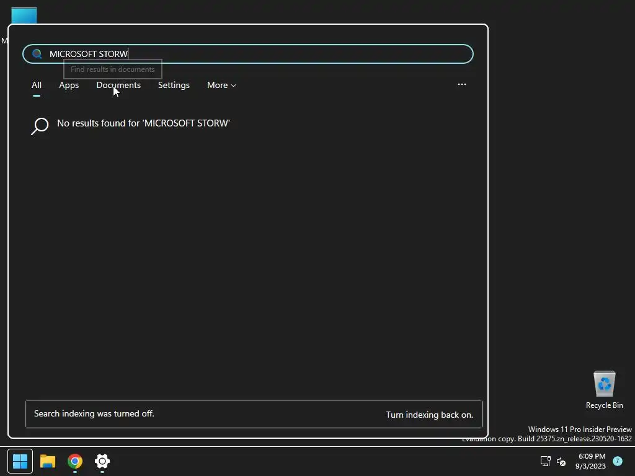Select the blue desktop icon at top left
The image size is (635, 476).
coord(24,15)
